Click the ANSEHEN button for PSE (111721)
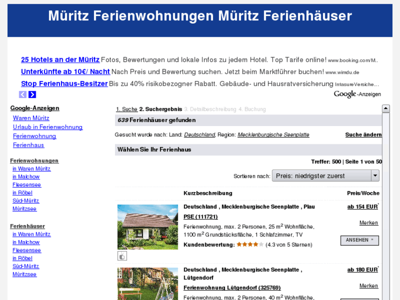 360,240
